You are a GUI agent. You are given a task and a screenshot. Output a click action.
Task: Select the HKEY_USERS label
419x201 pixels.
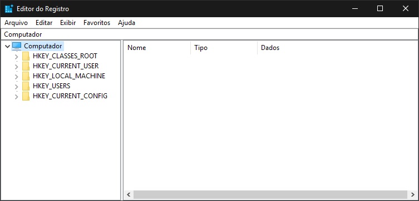pyautogui.click(x=52, y=86)
